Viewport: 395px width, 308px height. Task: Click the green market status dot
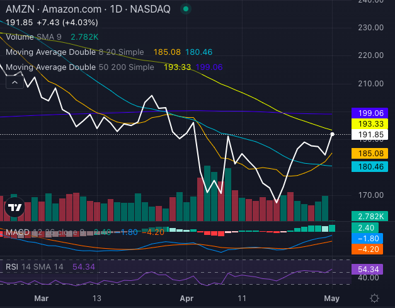point(186,9)
